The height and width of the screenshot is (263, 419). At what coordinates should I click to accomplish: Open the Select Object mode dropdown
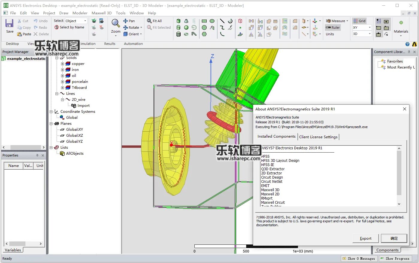pyautogui.click(x=85, y=21)
